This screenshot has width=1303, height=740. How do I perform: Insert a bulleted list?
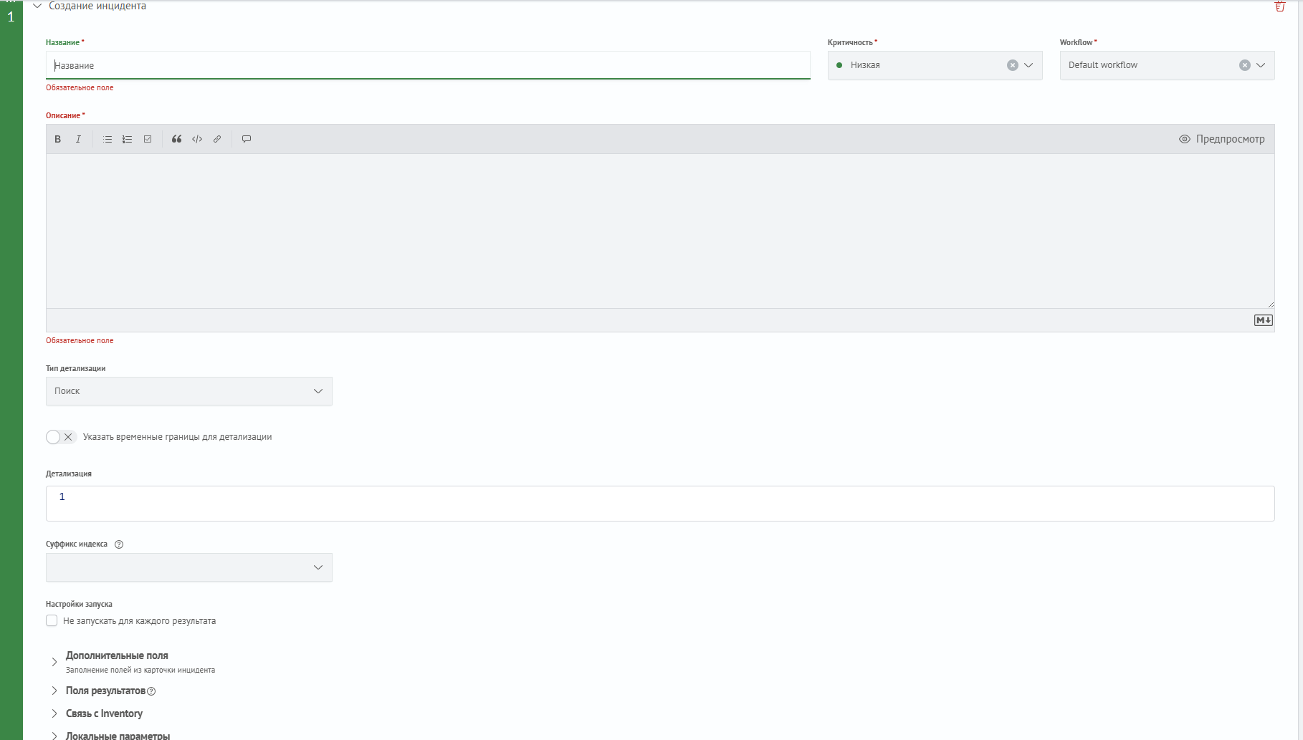pos(108,139)
